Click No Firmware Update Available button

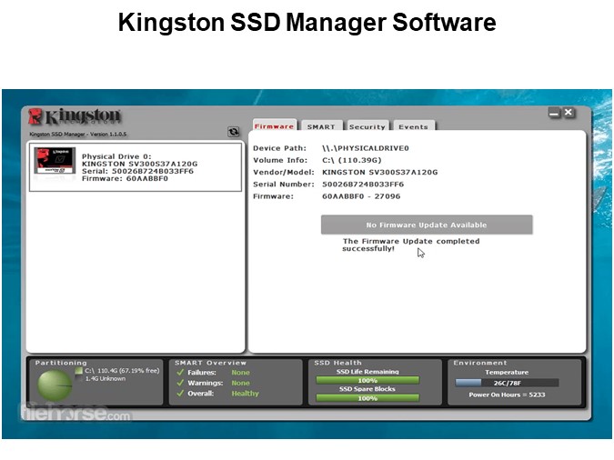[x=427, y=225]
